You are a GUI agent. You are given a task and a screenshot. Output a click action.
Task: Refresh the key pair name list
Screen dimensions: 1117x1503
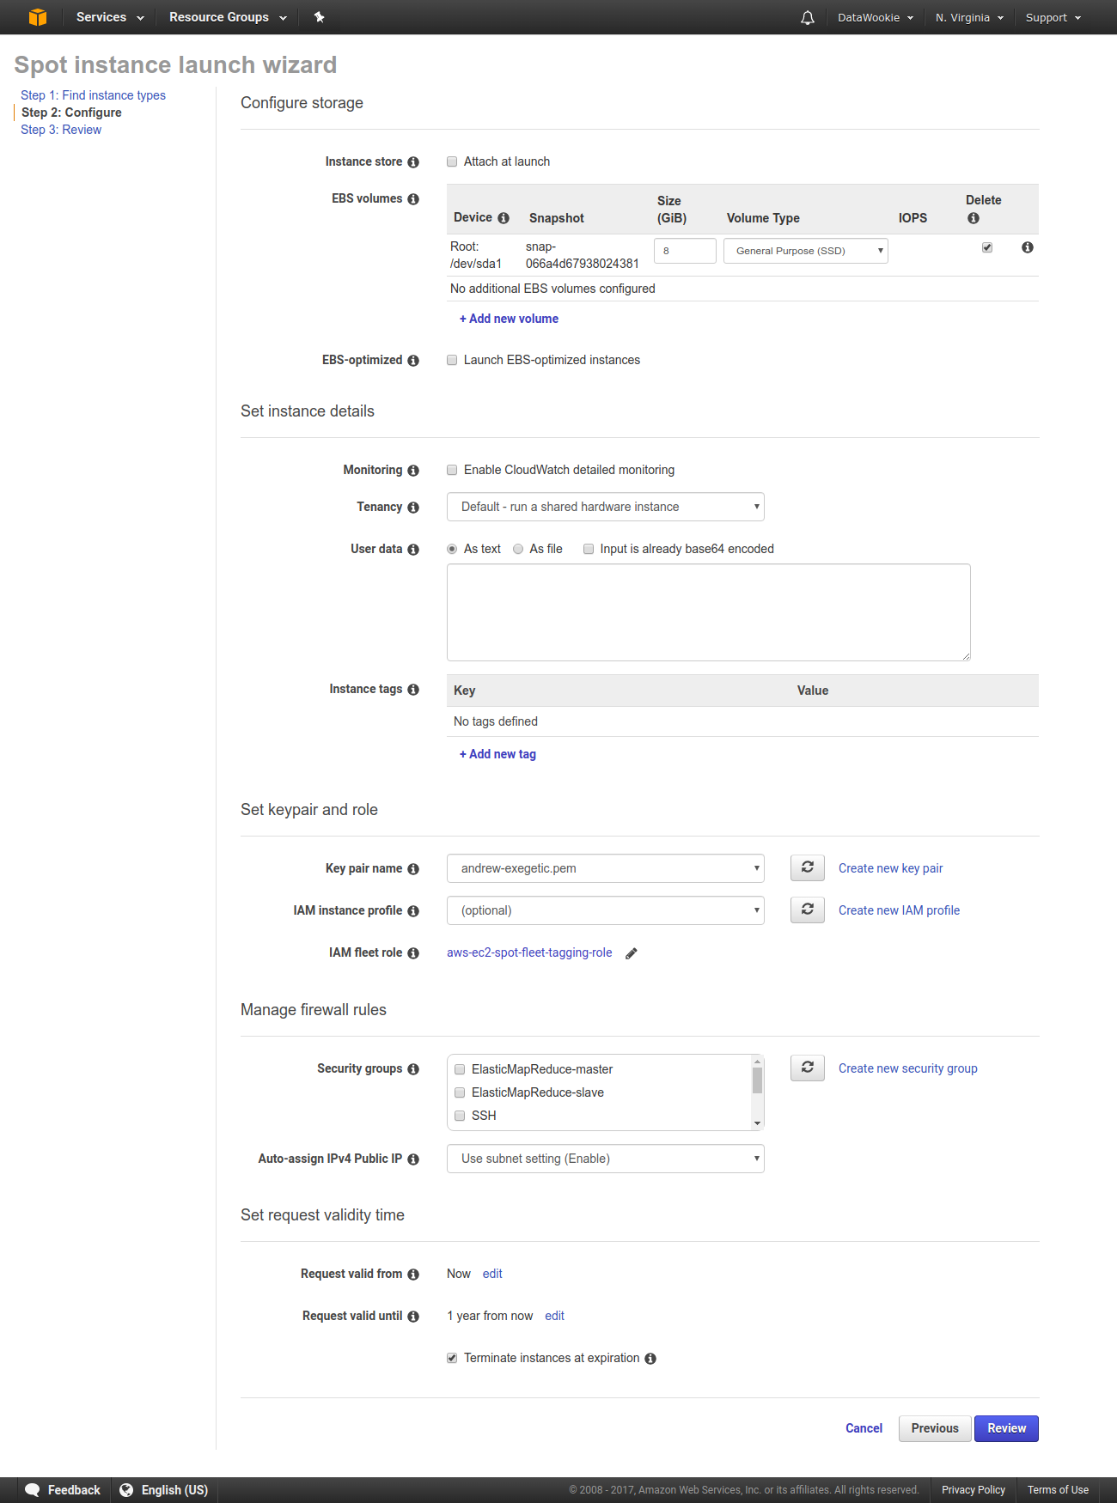tap(807, 867)
